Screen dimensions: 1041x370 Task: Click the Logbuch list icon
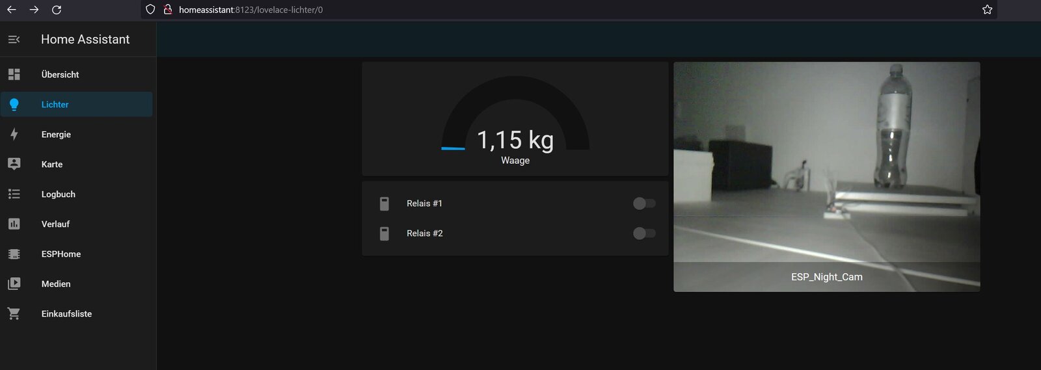coord(14,194)
